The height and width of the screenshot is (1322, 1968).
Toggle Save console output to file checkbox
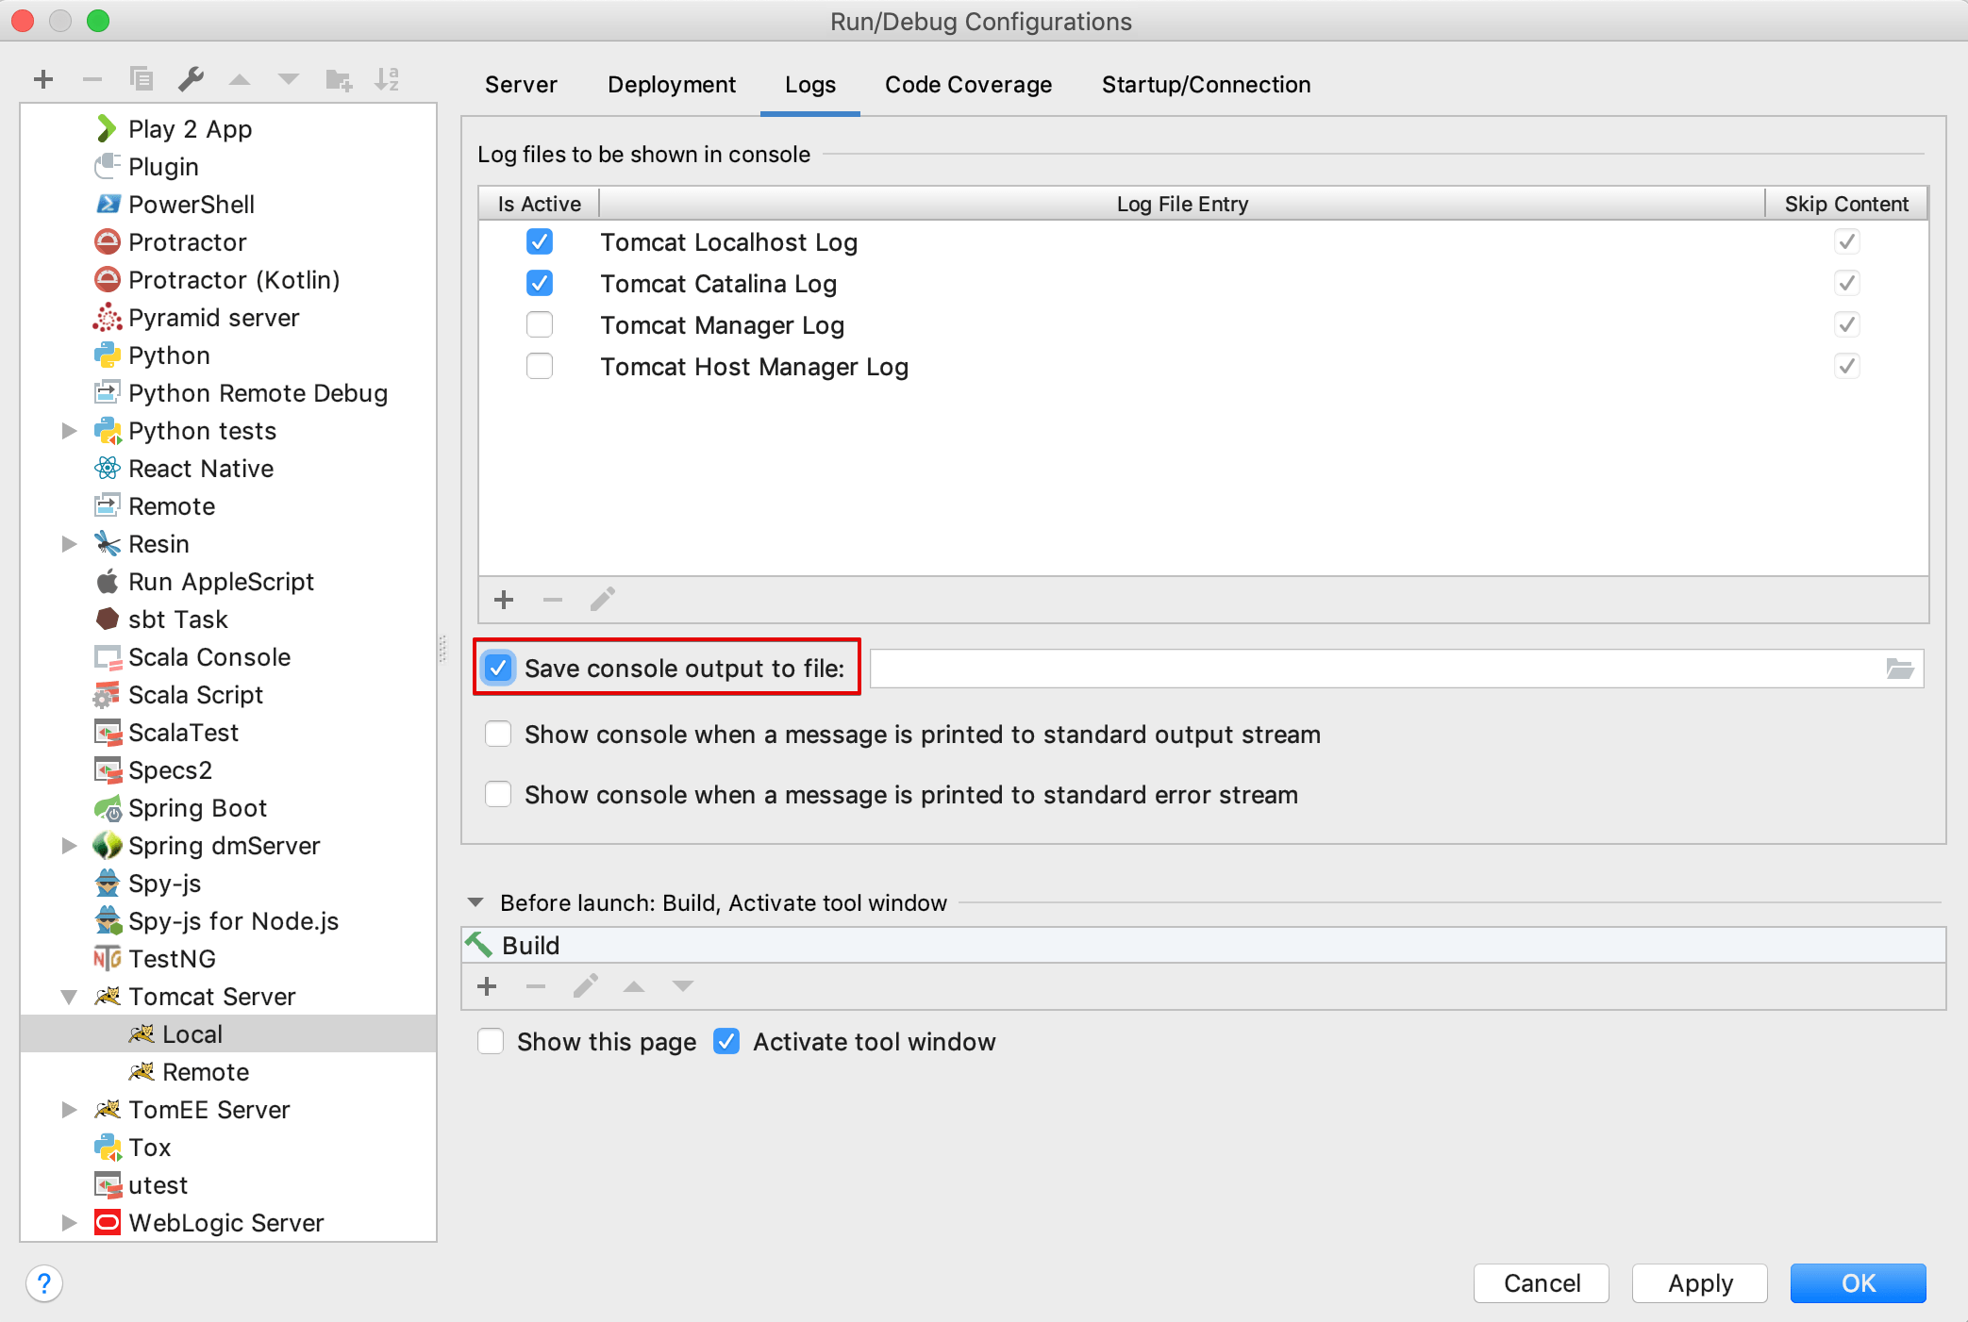(x=498, y=669)
